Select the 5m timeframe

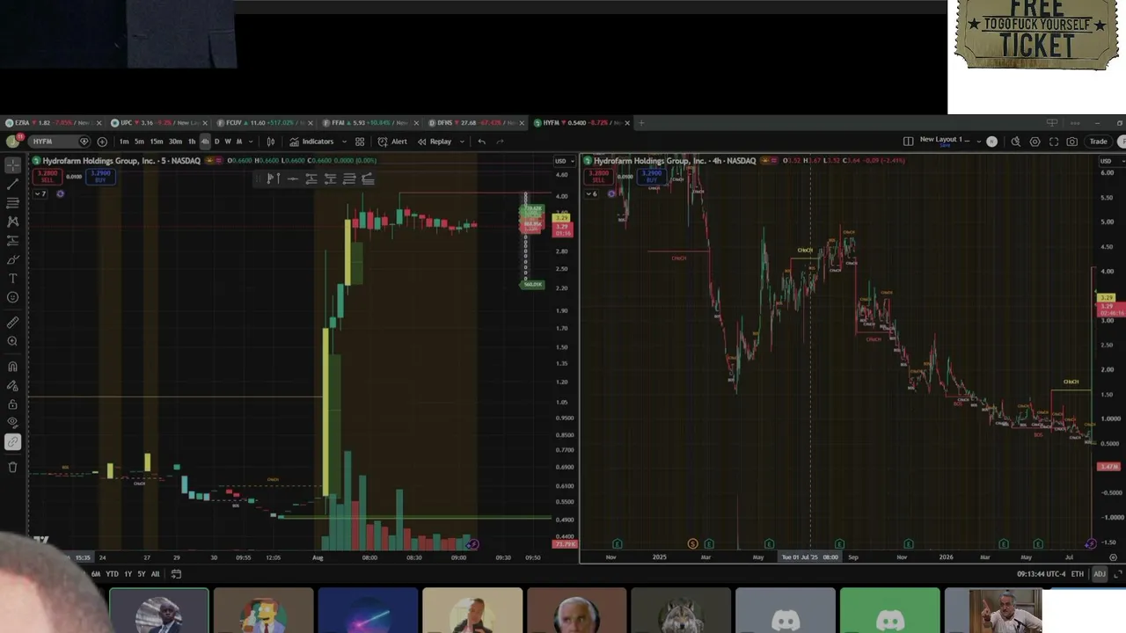(139, 142)
